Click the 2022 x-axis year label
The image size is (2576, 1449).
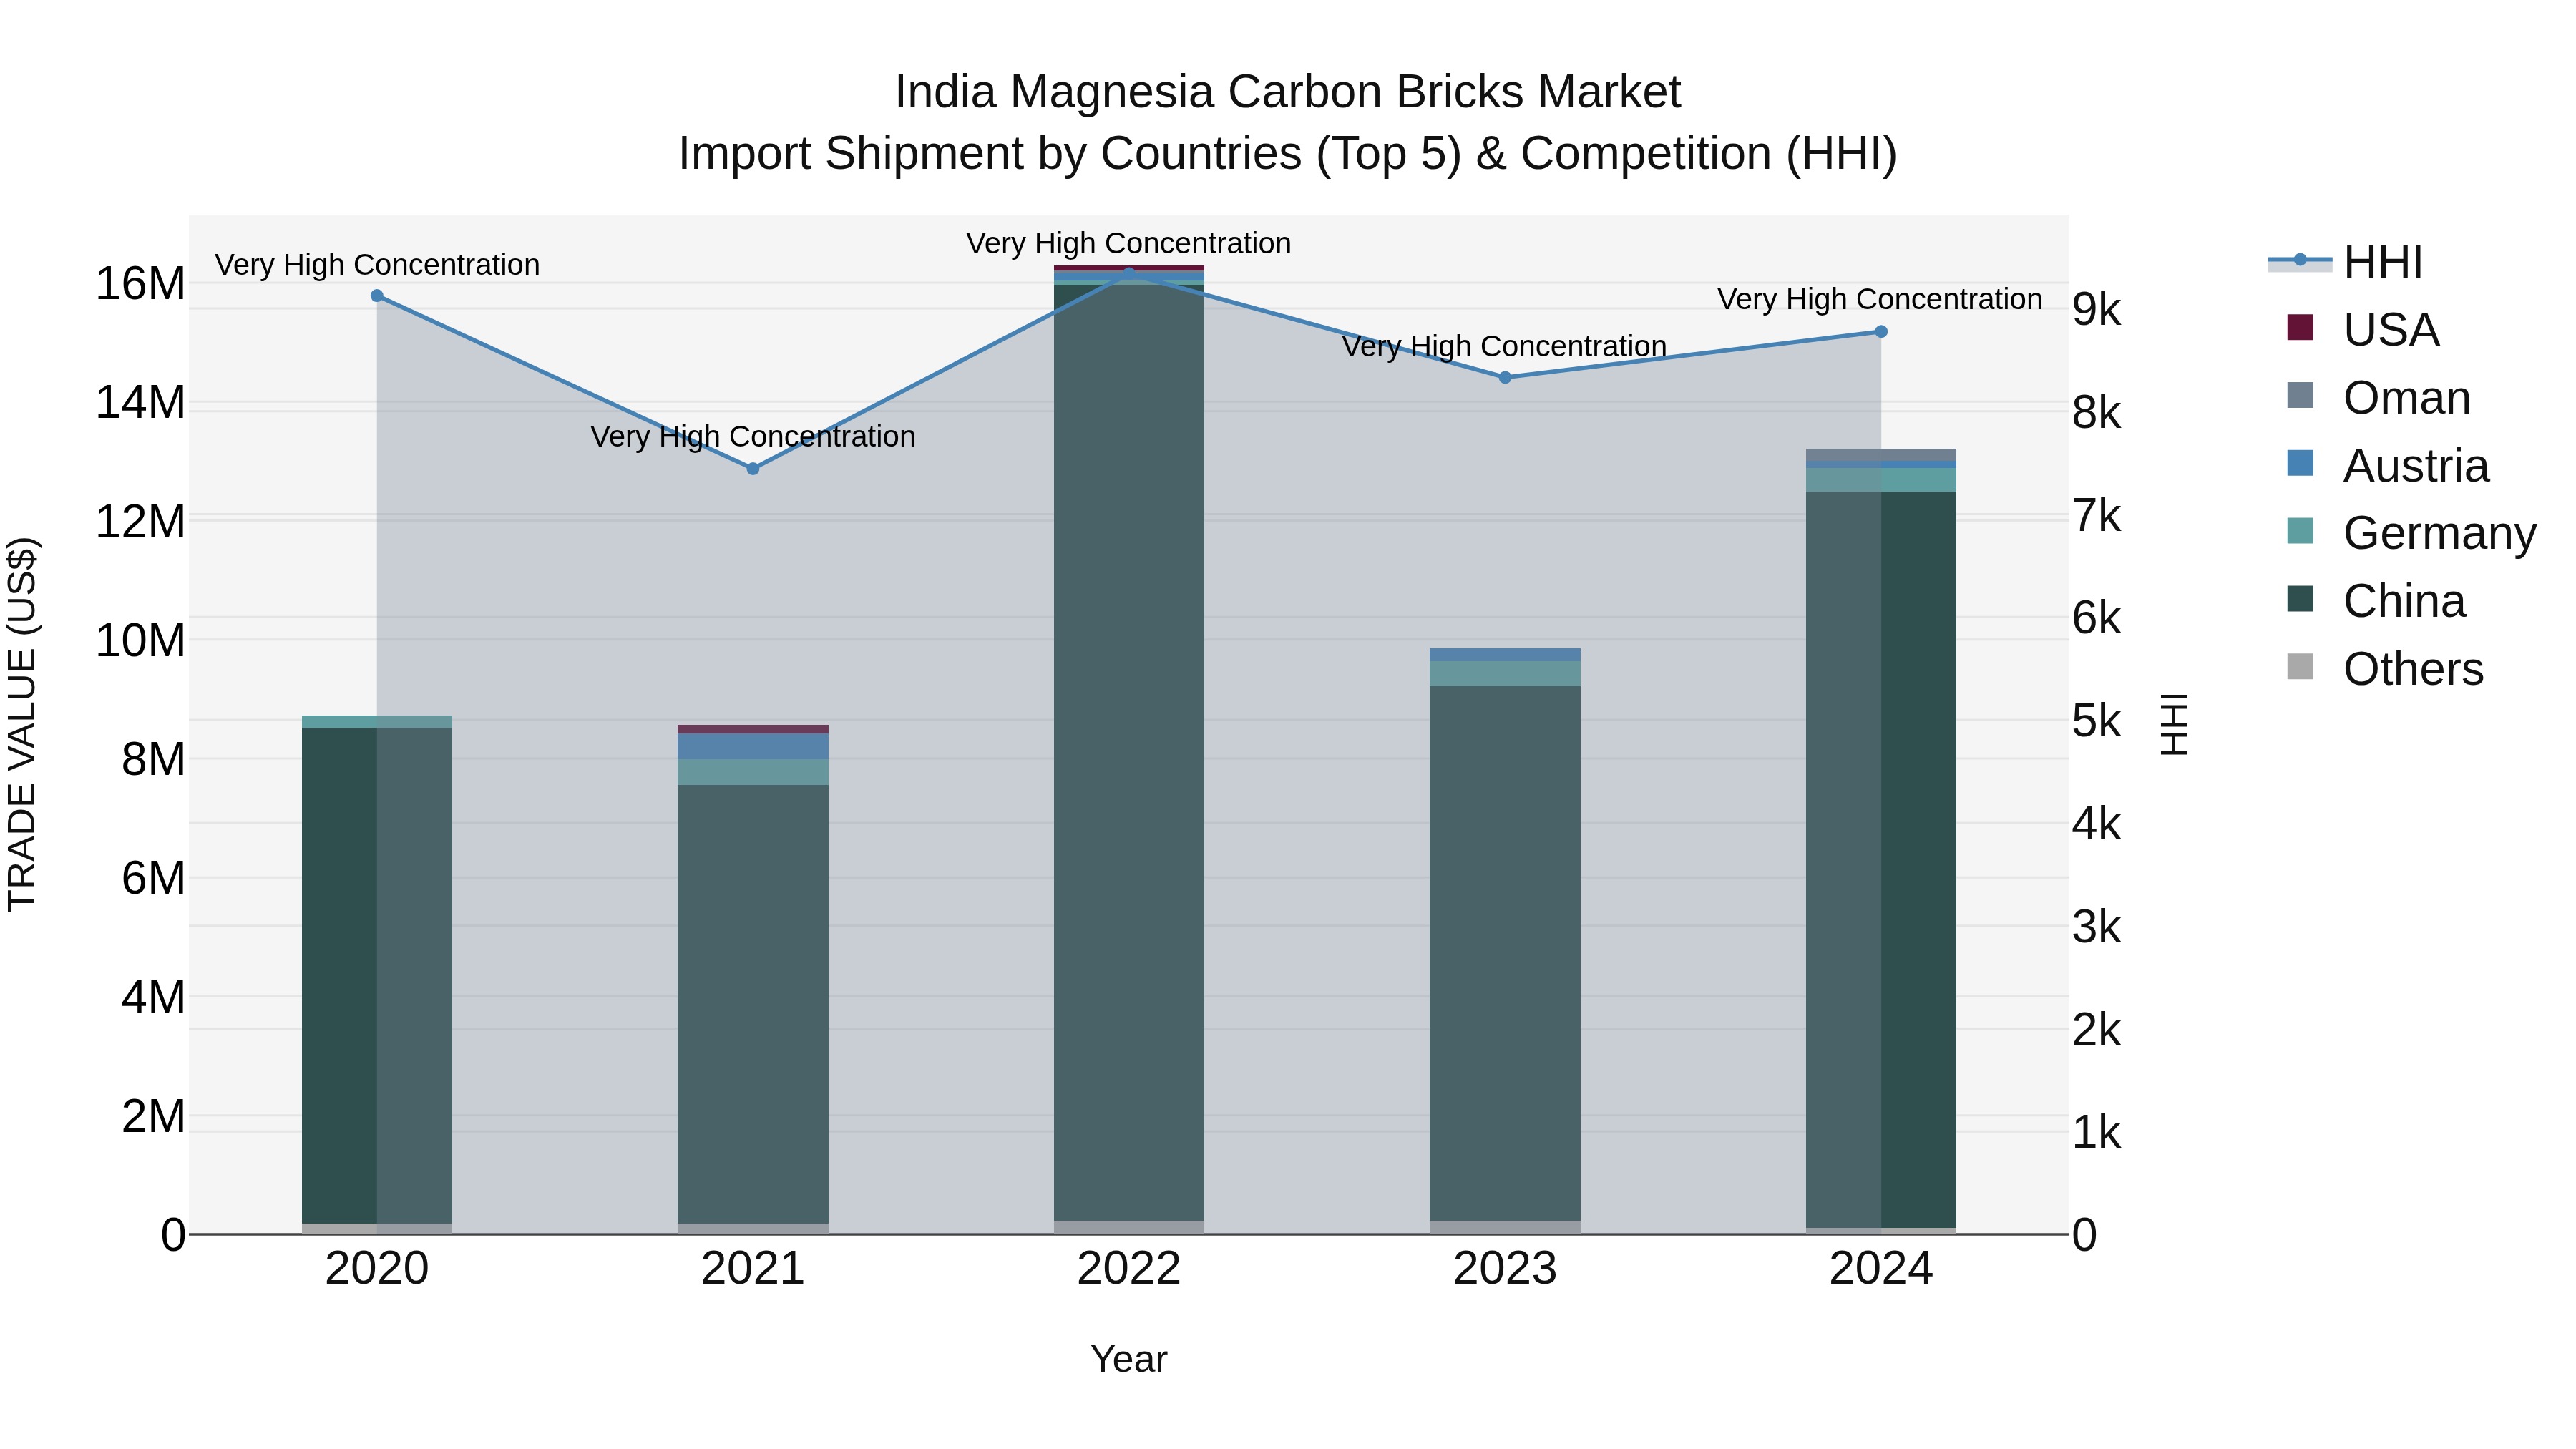(x=1129, y=1269)
